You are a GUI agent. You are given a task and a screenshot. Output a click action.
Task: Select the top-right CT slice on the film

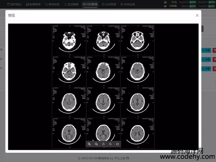click(x=138, y=40)
